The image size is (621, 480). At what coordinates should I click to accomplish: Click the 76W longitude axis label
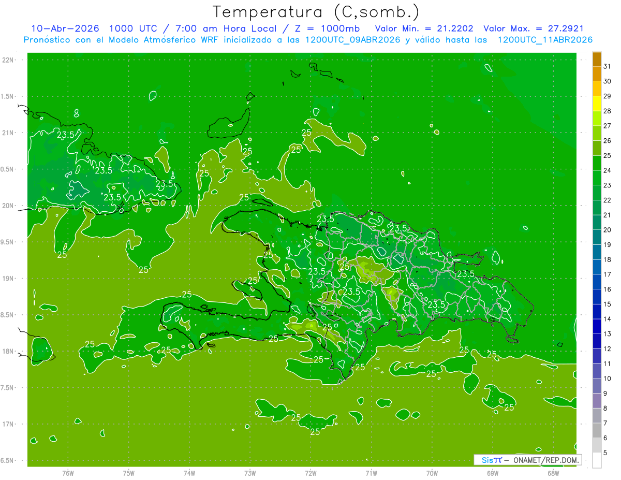pos(68,473)
